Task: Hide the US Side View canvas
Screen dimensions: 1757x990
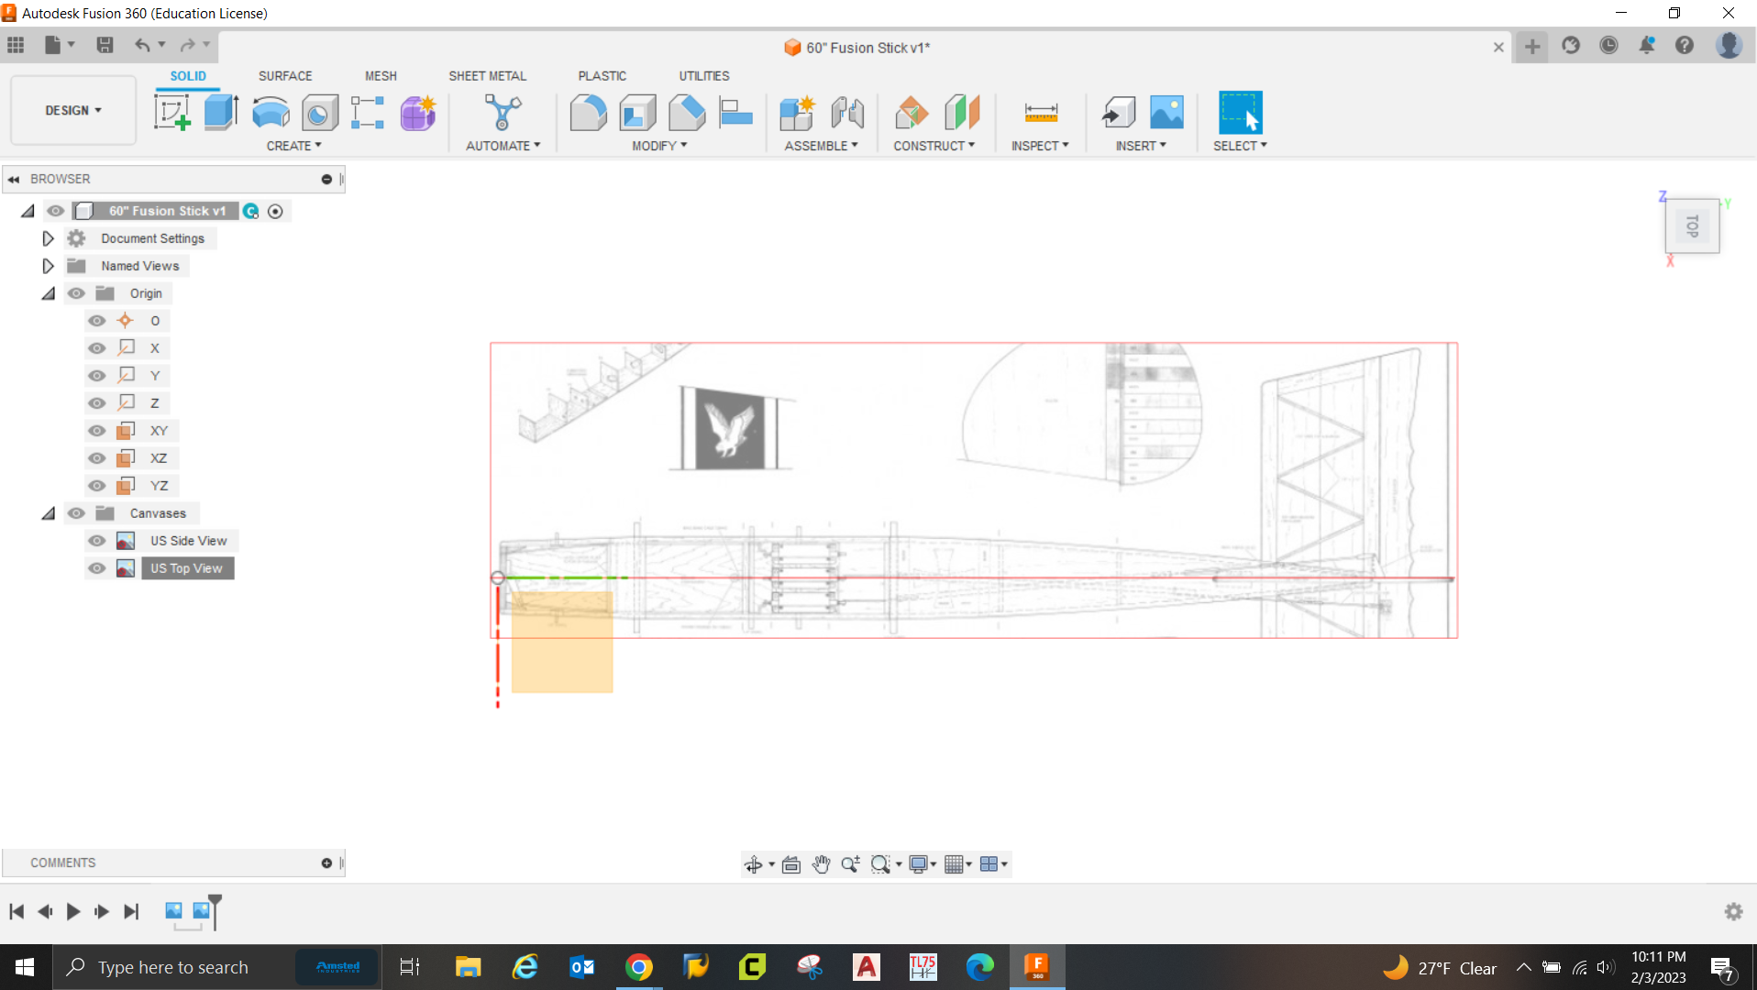Action: tap(96, 540)
